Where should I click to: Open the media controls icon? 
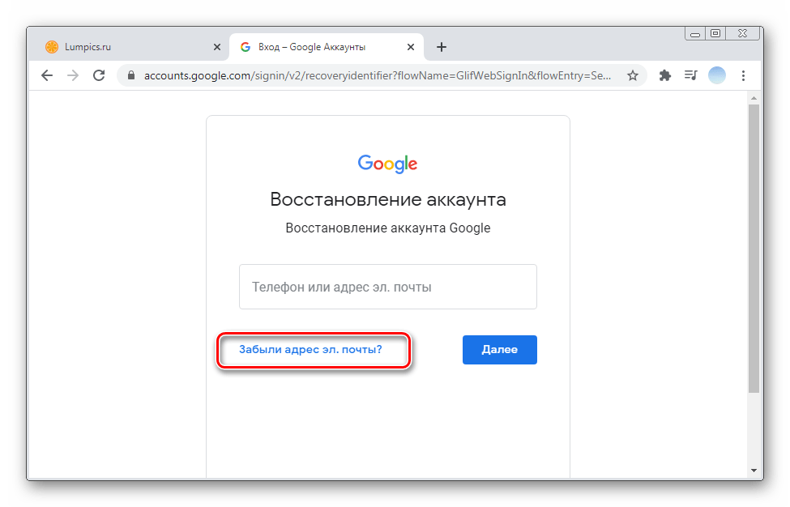tap(690, 75)
